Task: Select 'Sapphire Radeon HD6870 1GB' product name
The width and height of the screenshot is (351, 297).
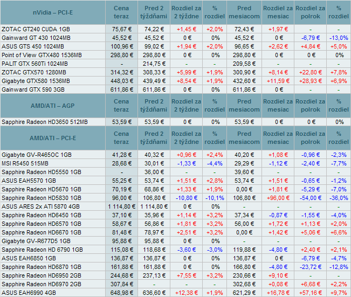Action: [42, 267]
